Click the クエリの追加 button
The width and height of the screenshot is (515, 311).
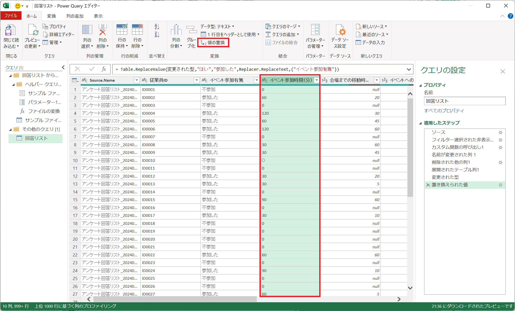pos(282,34)
